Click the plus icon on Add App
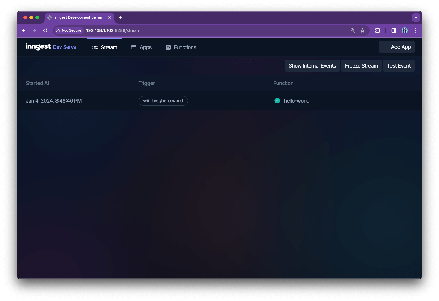 (386, 47)
